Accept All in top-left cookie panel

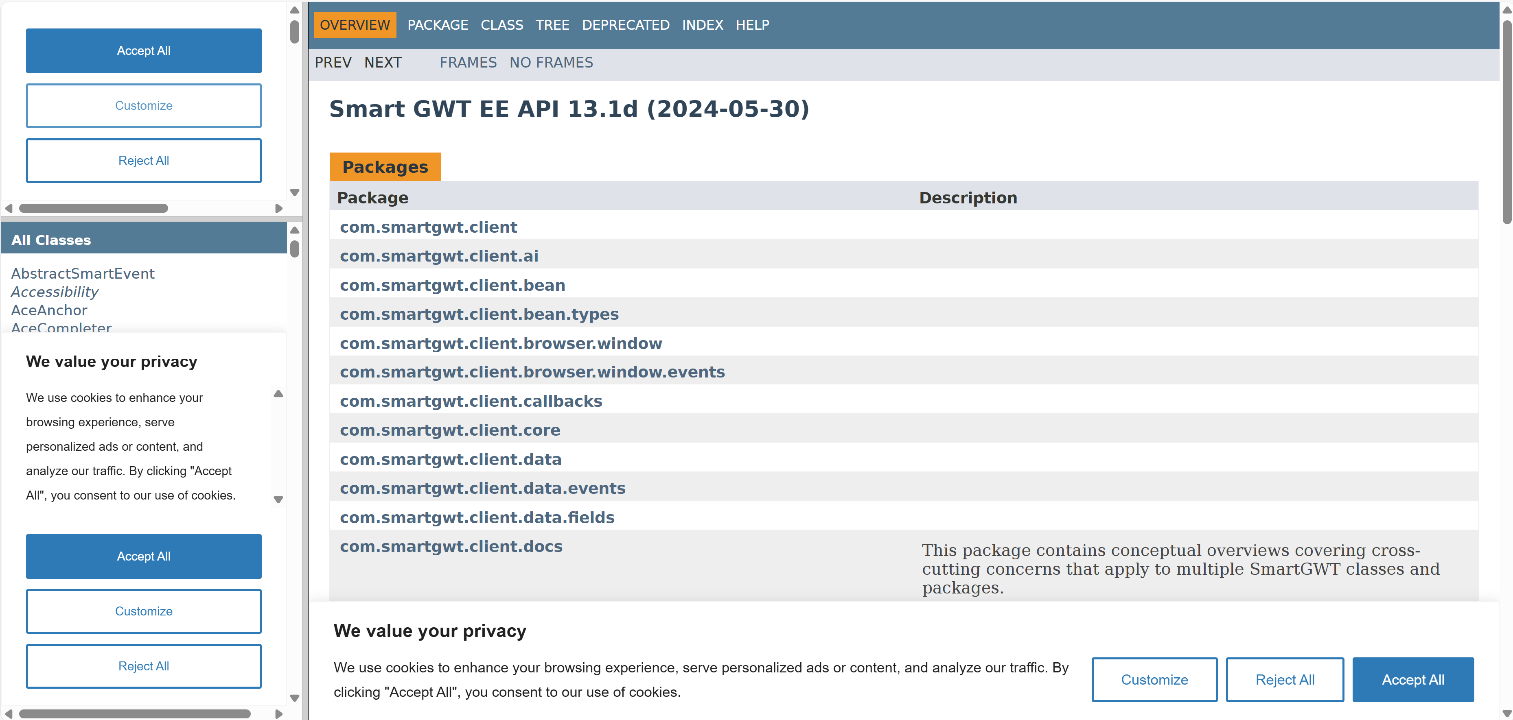coord(144,50)
